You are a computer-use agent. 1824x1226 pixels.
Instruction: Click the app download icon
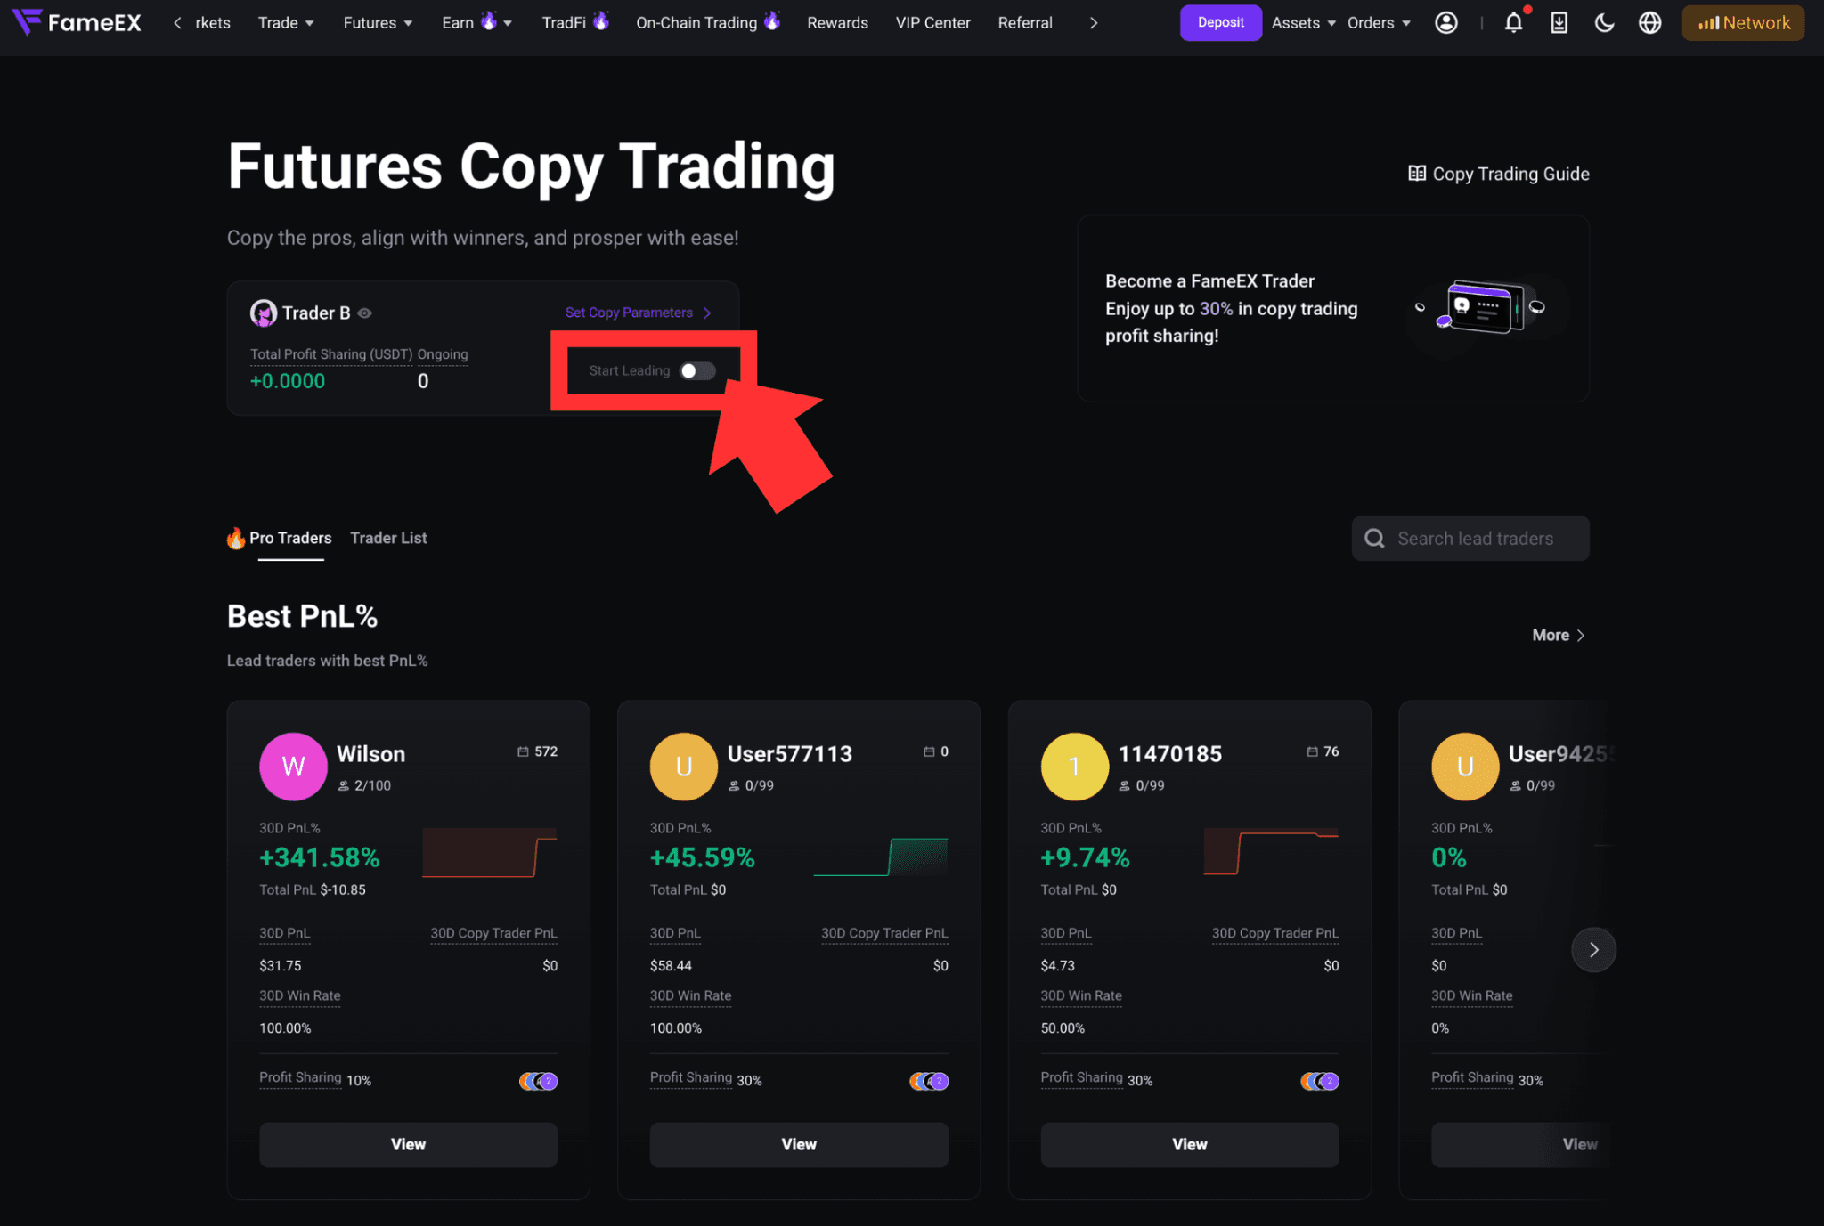click(x=1559, y=23)
